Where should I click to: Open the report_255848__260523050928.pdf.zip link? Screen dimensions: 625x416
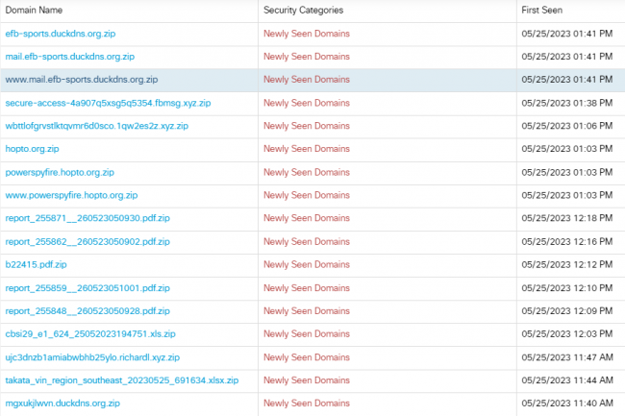(87, 310)
